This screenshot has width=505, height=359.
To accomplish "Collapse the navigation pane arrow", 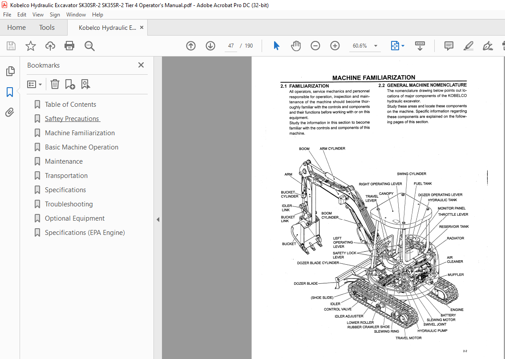I will point(158,220).
